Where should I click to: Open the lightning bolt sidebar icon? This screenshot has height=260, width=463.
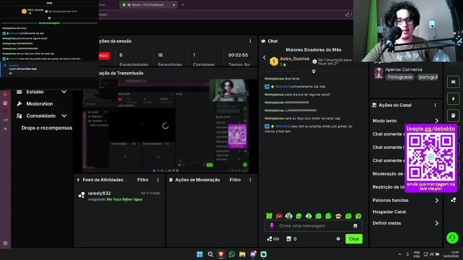(453, 99)
